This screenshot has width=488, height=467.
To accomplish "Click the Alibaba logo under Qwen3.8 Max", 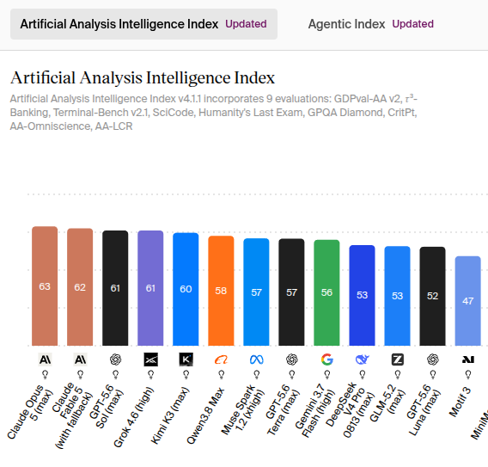I will (222, 359).
